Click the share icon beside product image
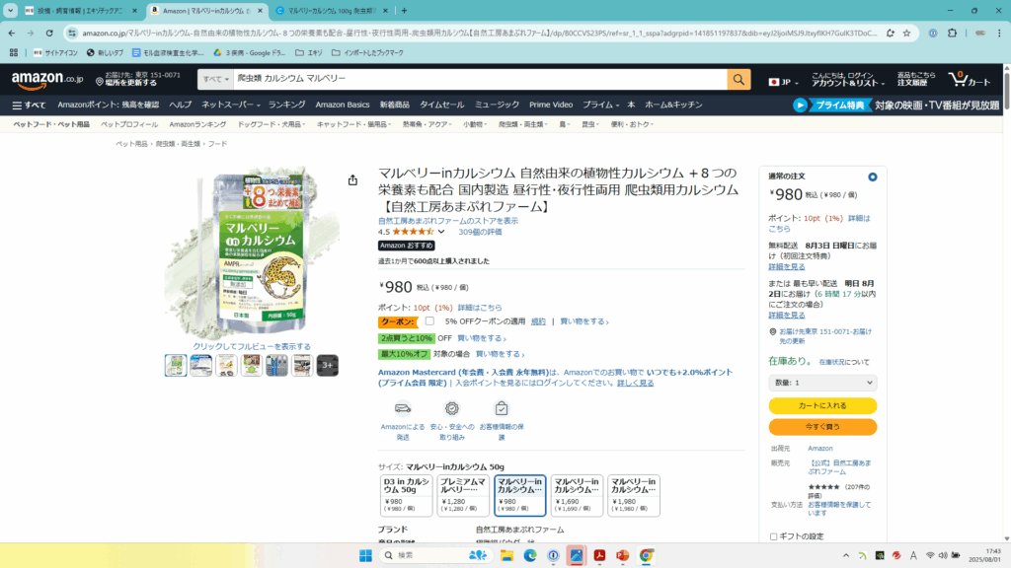Viewport: 1011px width, 568px height. (352, 179)
